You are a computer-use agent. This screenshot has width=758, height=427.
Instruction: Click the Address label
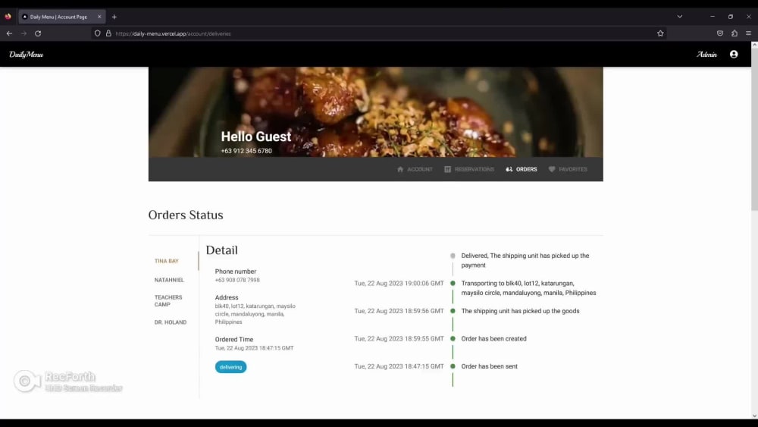227,297
